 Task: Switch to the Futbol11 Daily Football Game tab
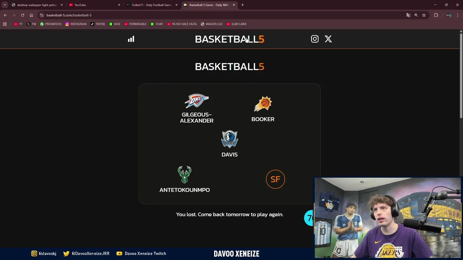(x=151, y=5)
